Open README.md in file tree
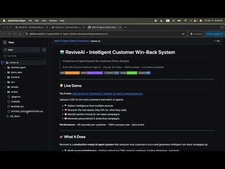Image resolution: width=225 pixels, height=169 pixels. coord(17,107)
